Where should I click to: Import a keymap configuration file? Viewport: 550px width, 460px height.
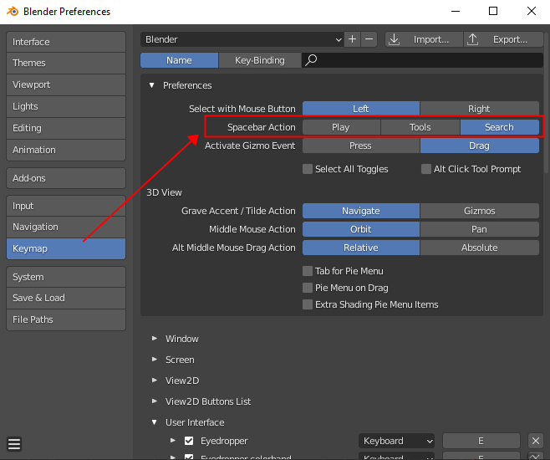coord(421,39)
